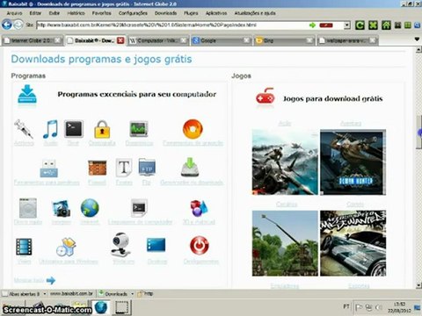Open the Editar menu

[35, 13]
